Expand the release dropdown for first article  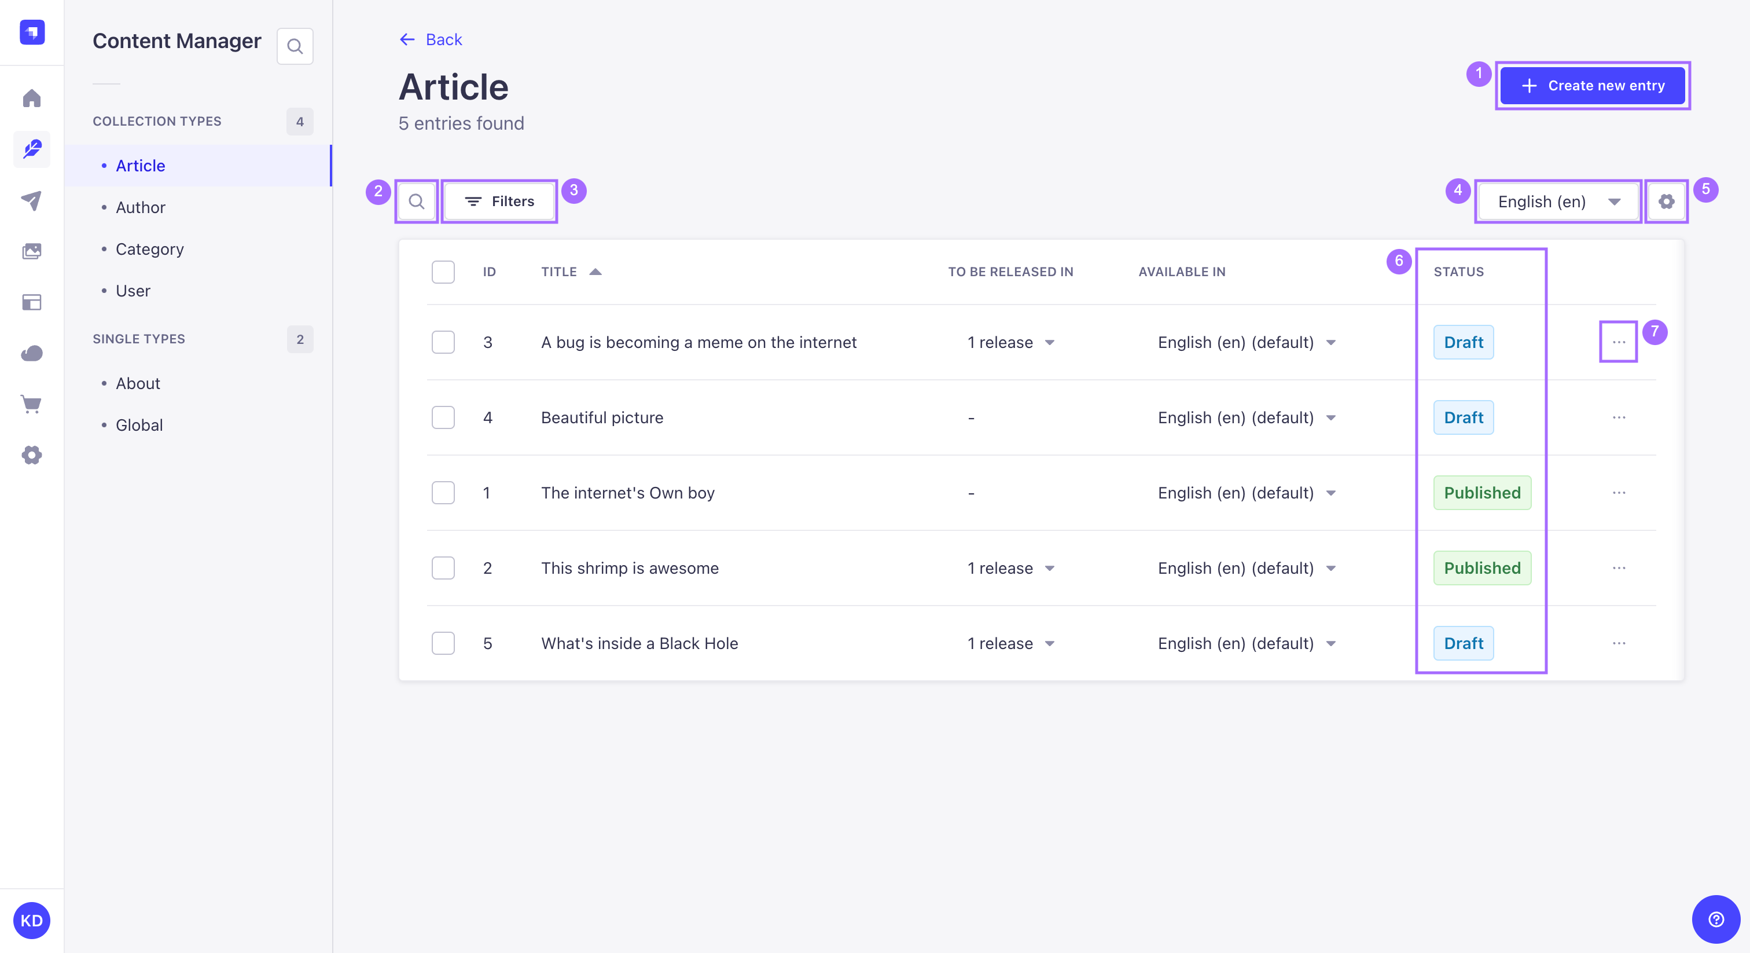tap(1047, 342)
